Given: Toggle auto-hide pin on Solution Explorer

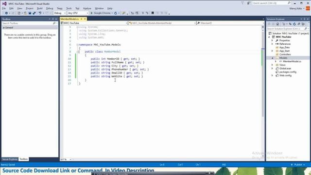Looking at the screenshot, I should click(x=305, y=19).
